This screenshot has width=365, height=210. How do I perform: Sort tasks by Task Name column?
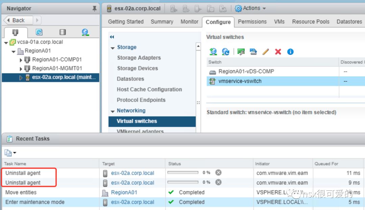pos(50,164)
